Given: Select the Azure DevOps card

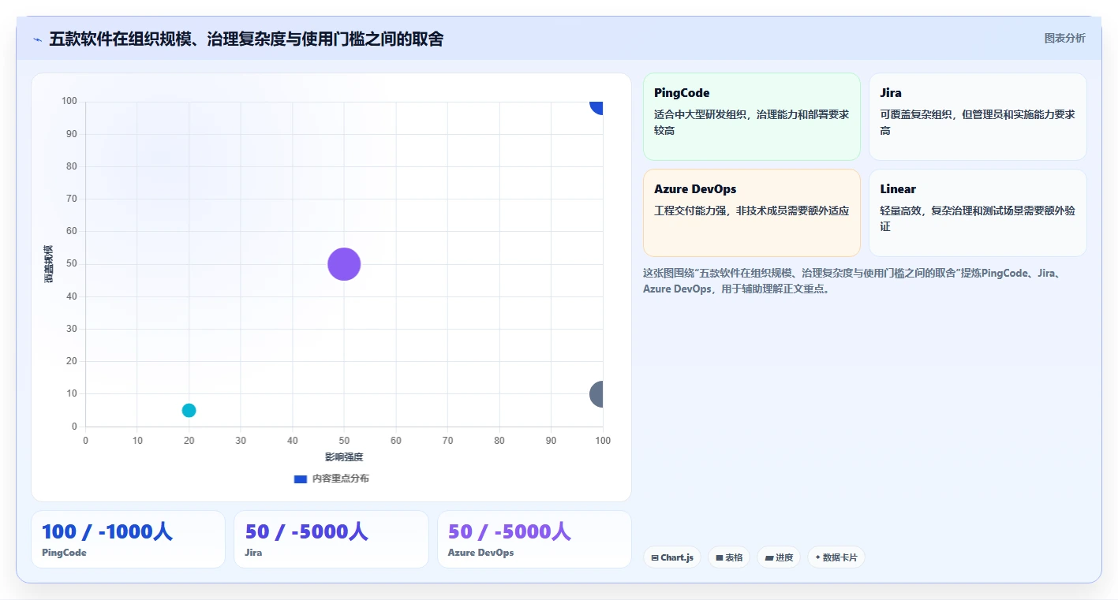Looking at the screenshot, I should [x=751, y=213].
